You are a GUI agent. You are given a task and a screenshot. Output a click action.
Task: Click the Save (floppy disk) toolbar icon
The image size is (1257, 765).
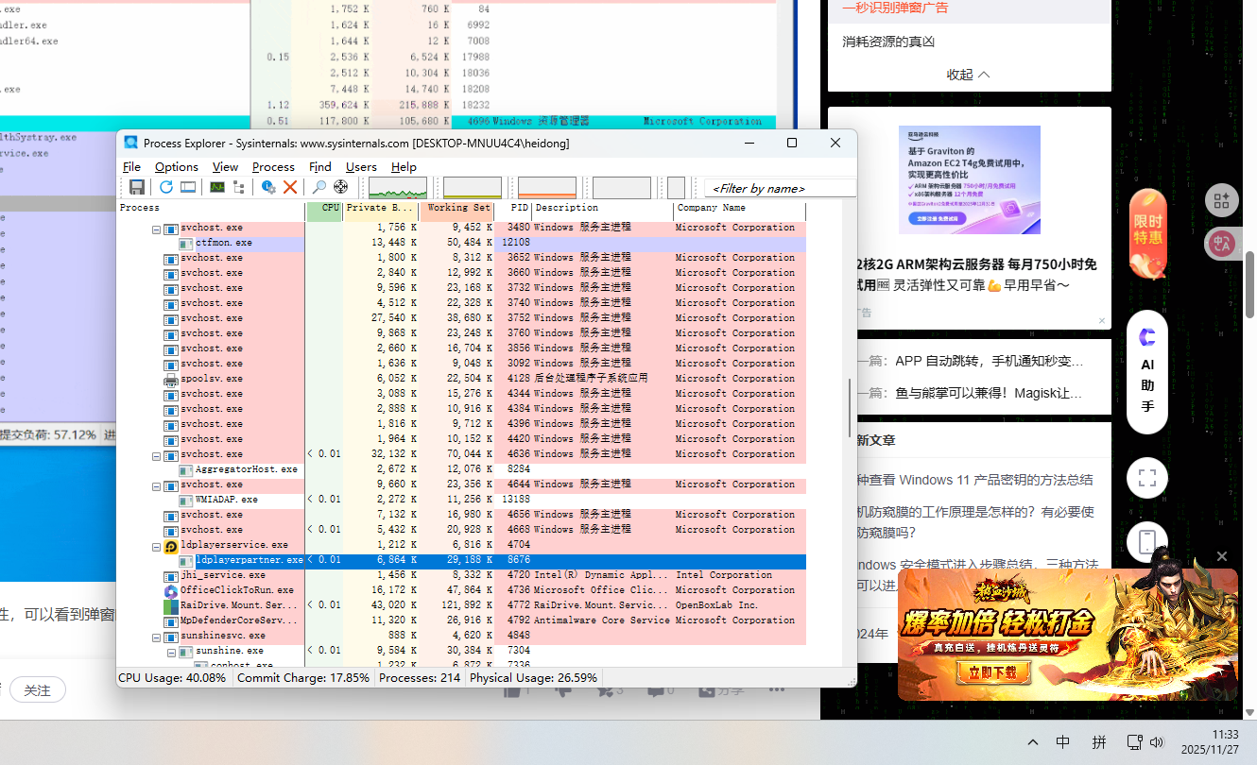(137, 187)
